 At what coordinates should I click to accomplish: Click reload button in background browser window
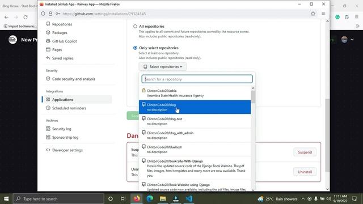click(x=26, y=17)
